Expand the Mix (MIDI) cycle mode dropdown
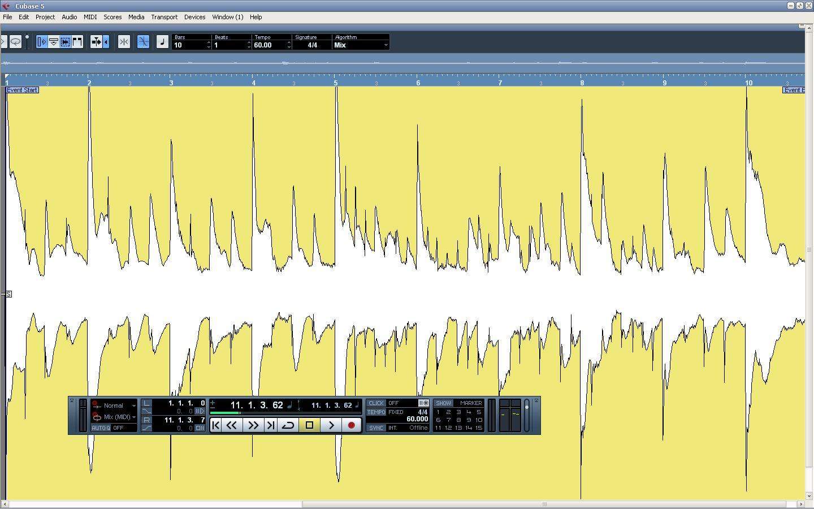The width and height of the screenshot is (814, 509). 133,417
